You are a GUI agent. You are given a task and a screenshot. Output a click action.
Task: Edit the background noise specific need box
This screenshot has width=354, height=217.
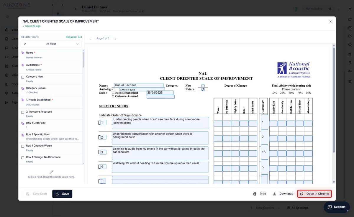pyautogui.click(x=160, y=138)
